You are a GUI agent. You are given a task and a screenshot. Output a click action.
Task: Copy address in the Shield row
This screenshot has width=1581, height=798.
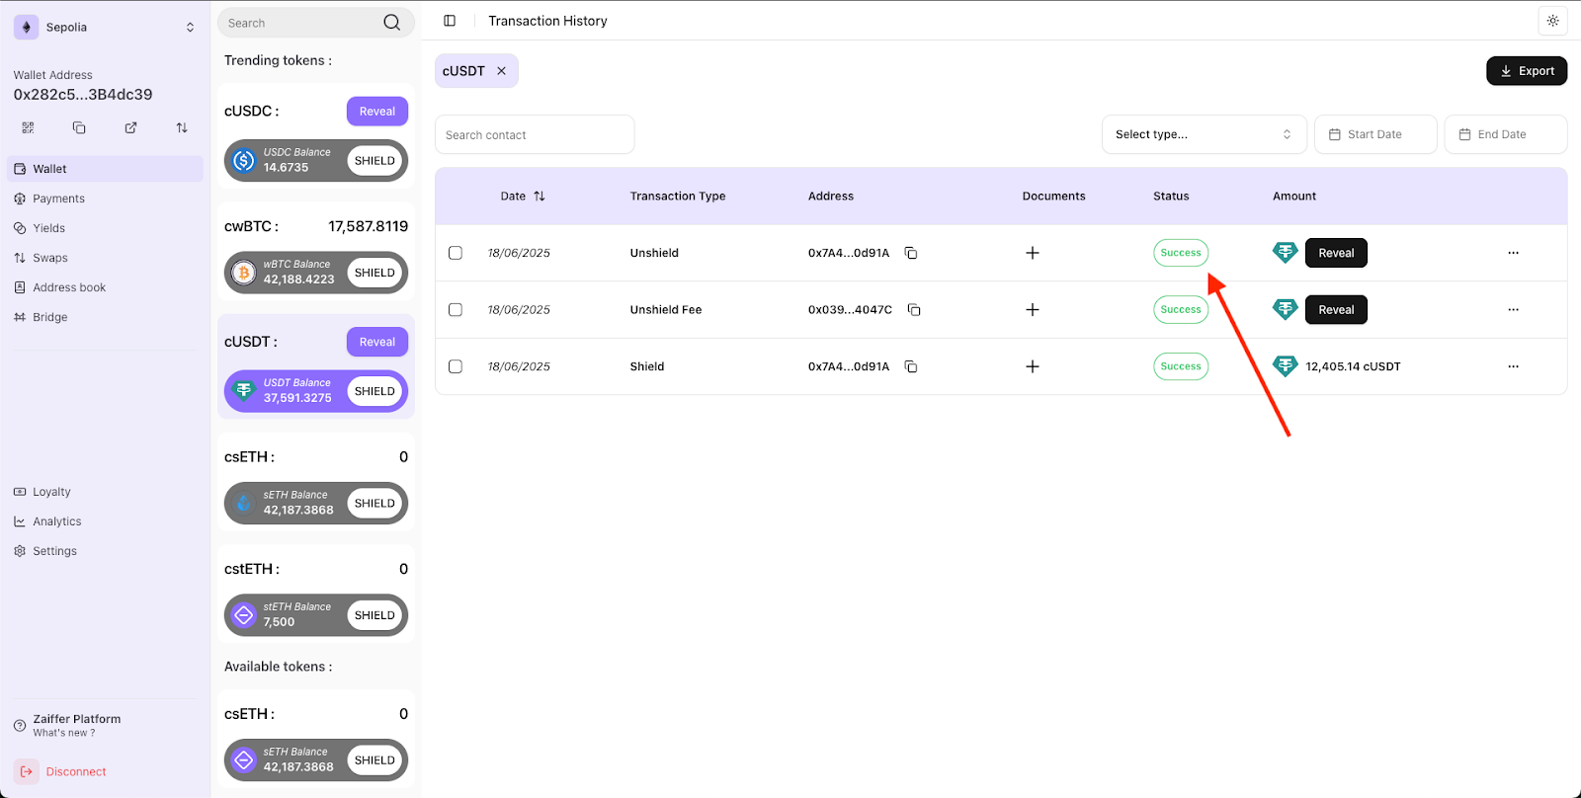pos(911,366)
